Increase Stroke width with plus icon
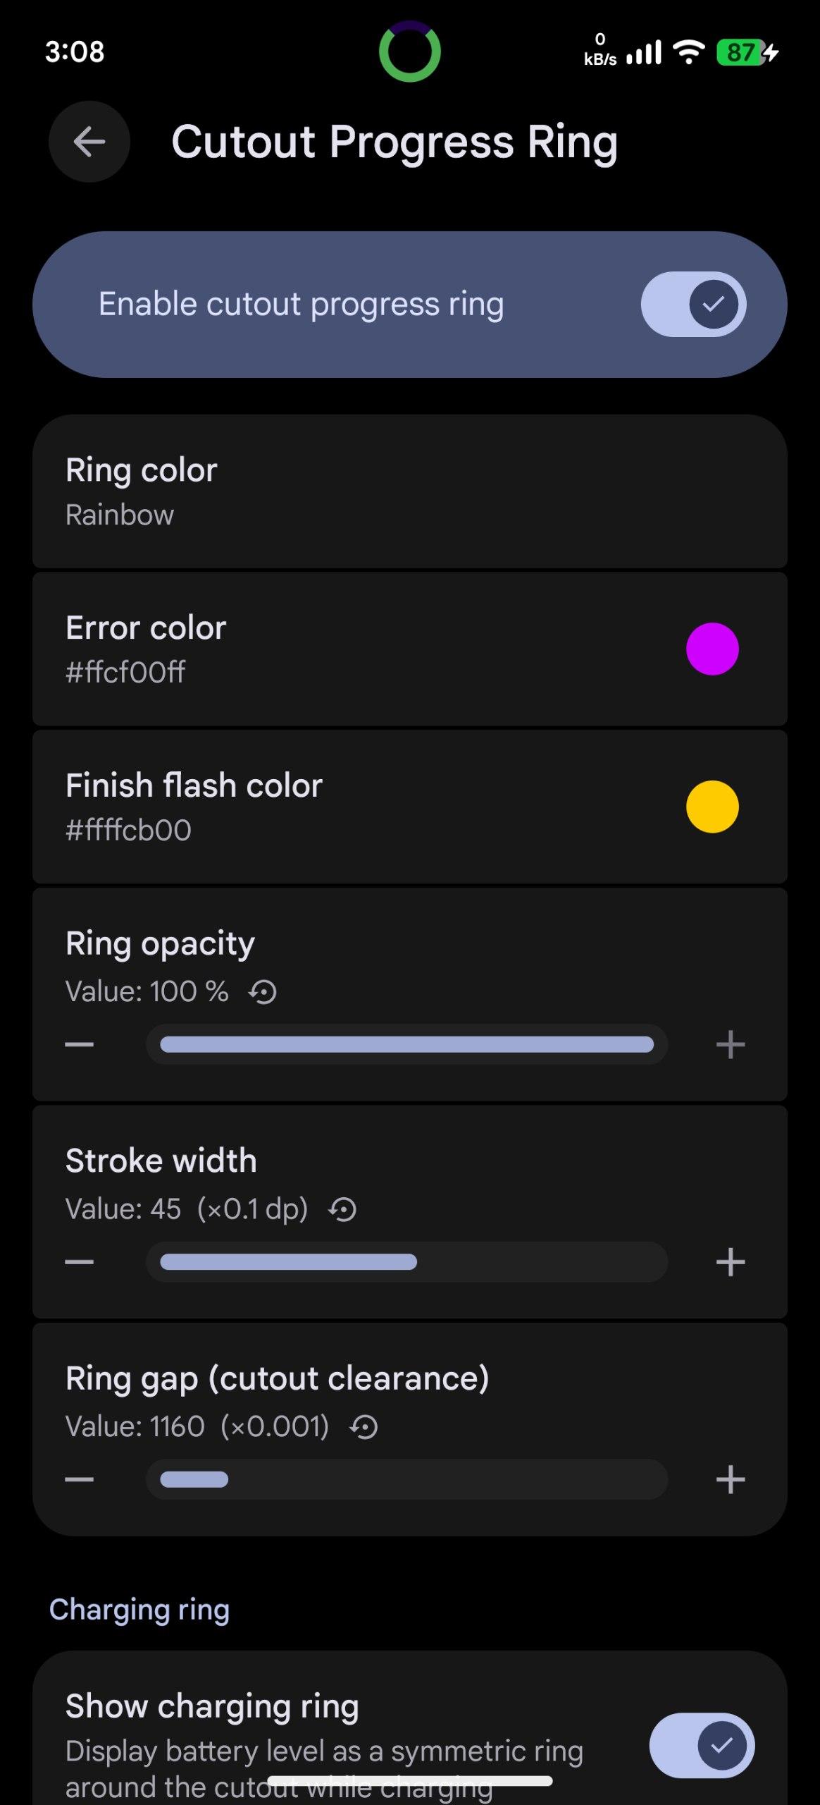820x1805 pixels. coord(731,1261)
